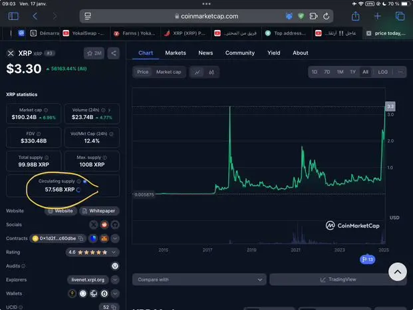Expand the 4.6 Rating dropdown

(x=92, y=252)
